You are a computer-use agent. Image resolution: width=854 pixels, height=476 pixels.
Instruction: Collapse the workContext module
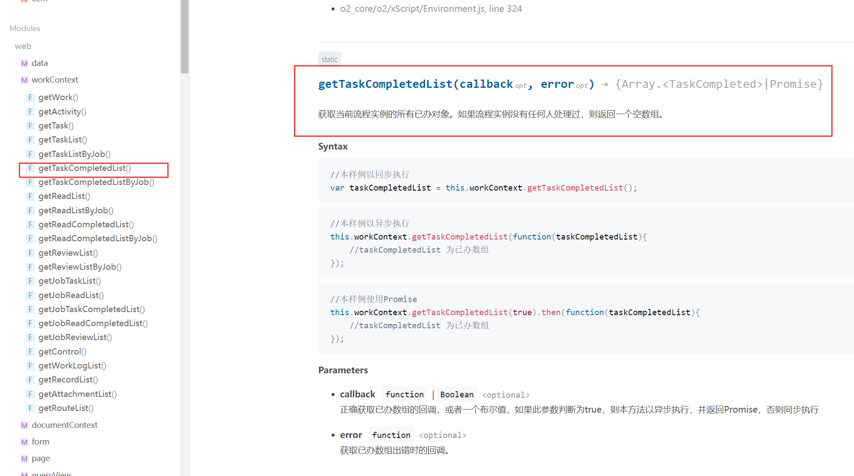coord(55,80)
